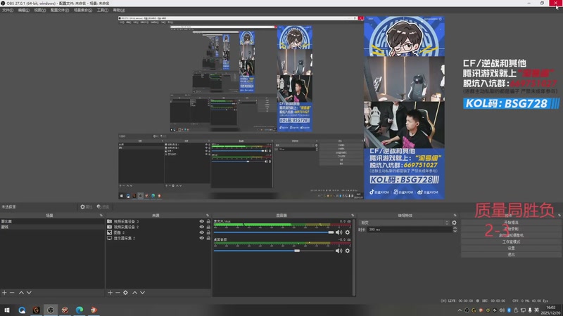
Task: Open OBS Studio from the taskbar
Action: (x=50, y=310)
